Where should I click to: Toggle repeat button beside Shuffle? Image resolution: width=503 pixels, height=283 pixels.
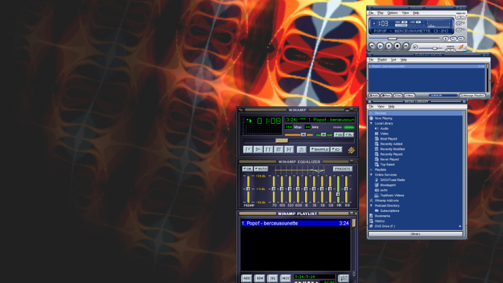pyautogui.click(x=336, y=150)
